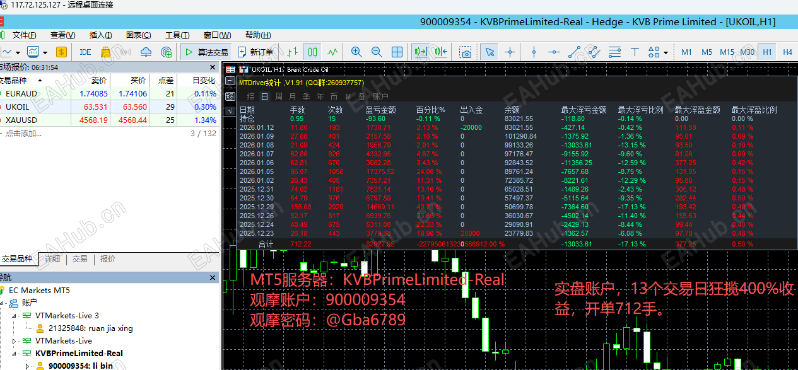Viewport: 798px width, 370px height.
Task: Open the IDE MetaEditor button
Action: (x=85, y=52)
